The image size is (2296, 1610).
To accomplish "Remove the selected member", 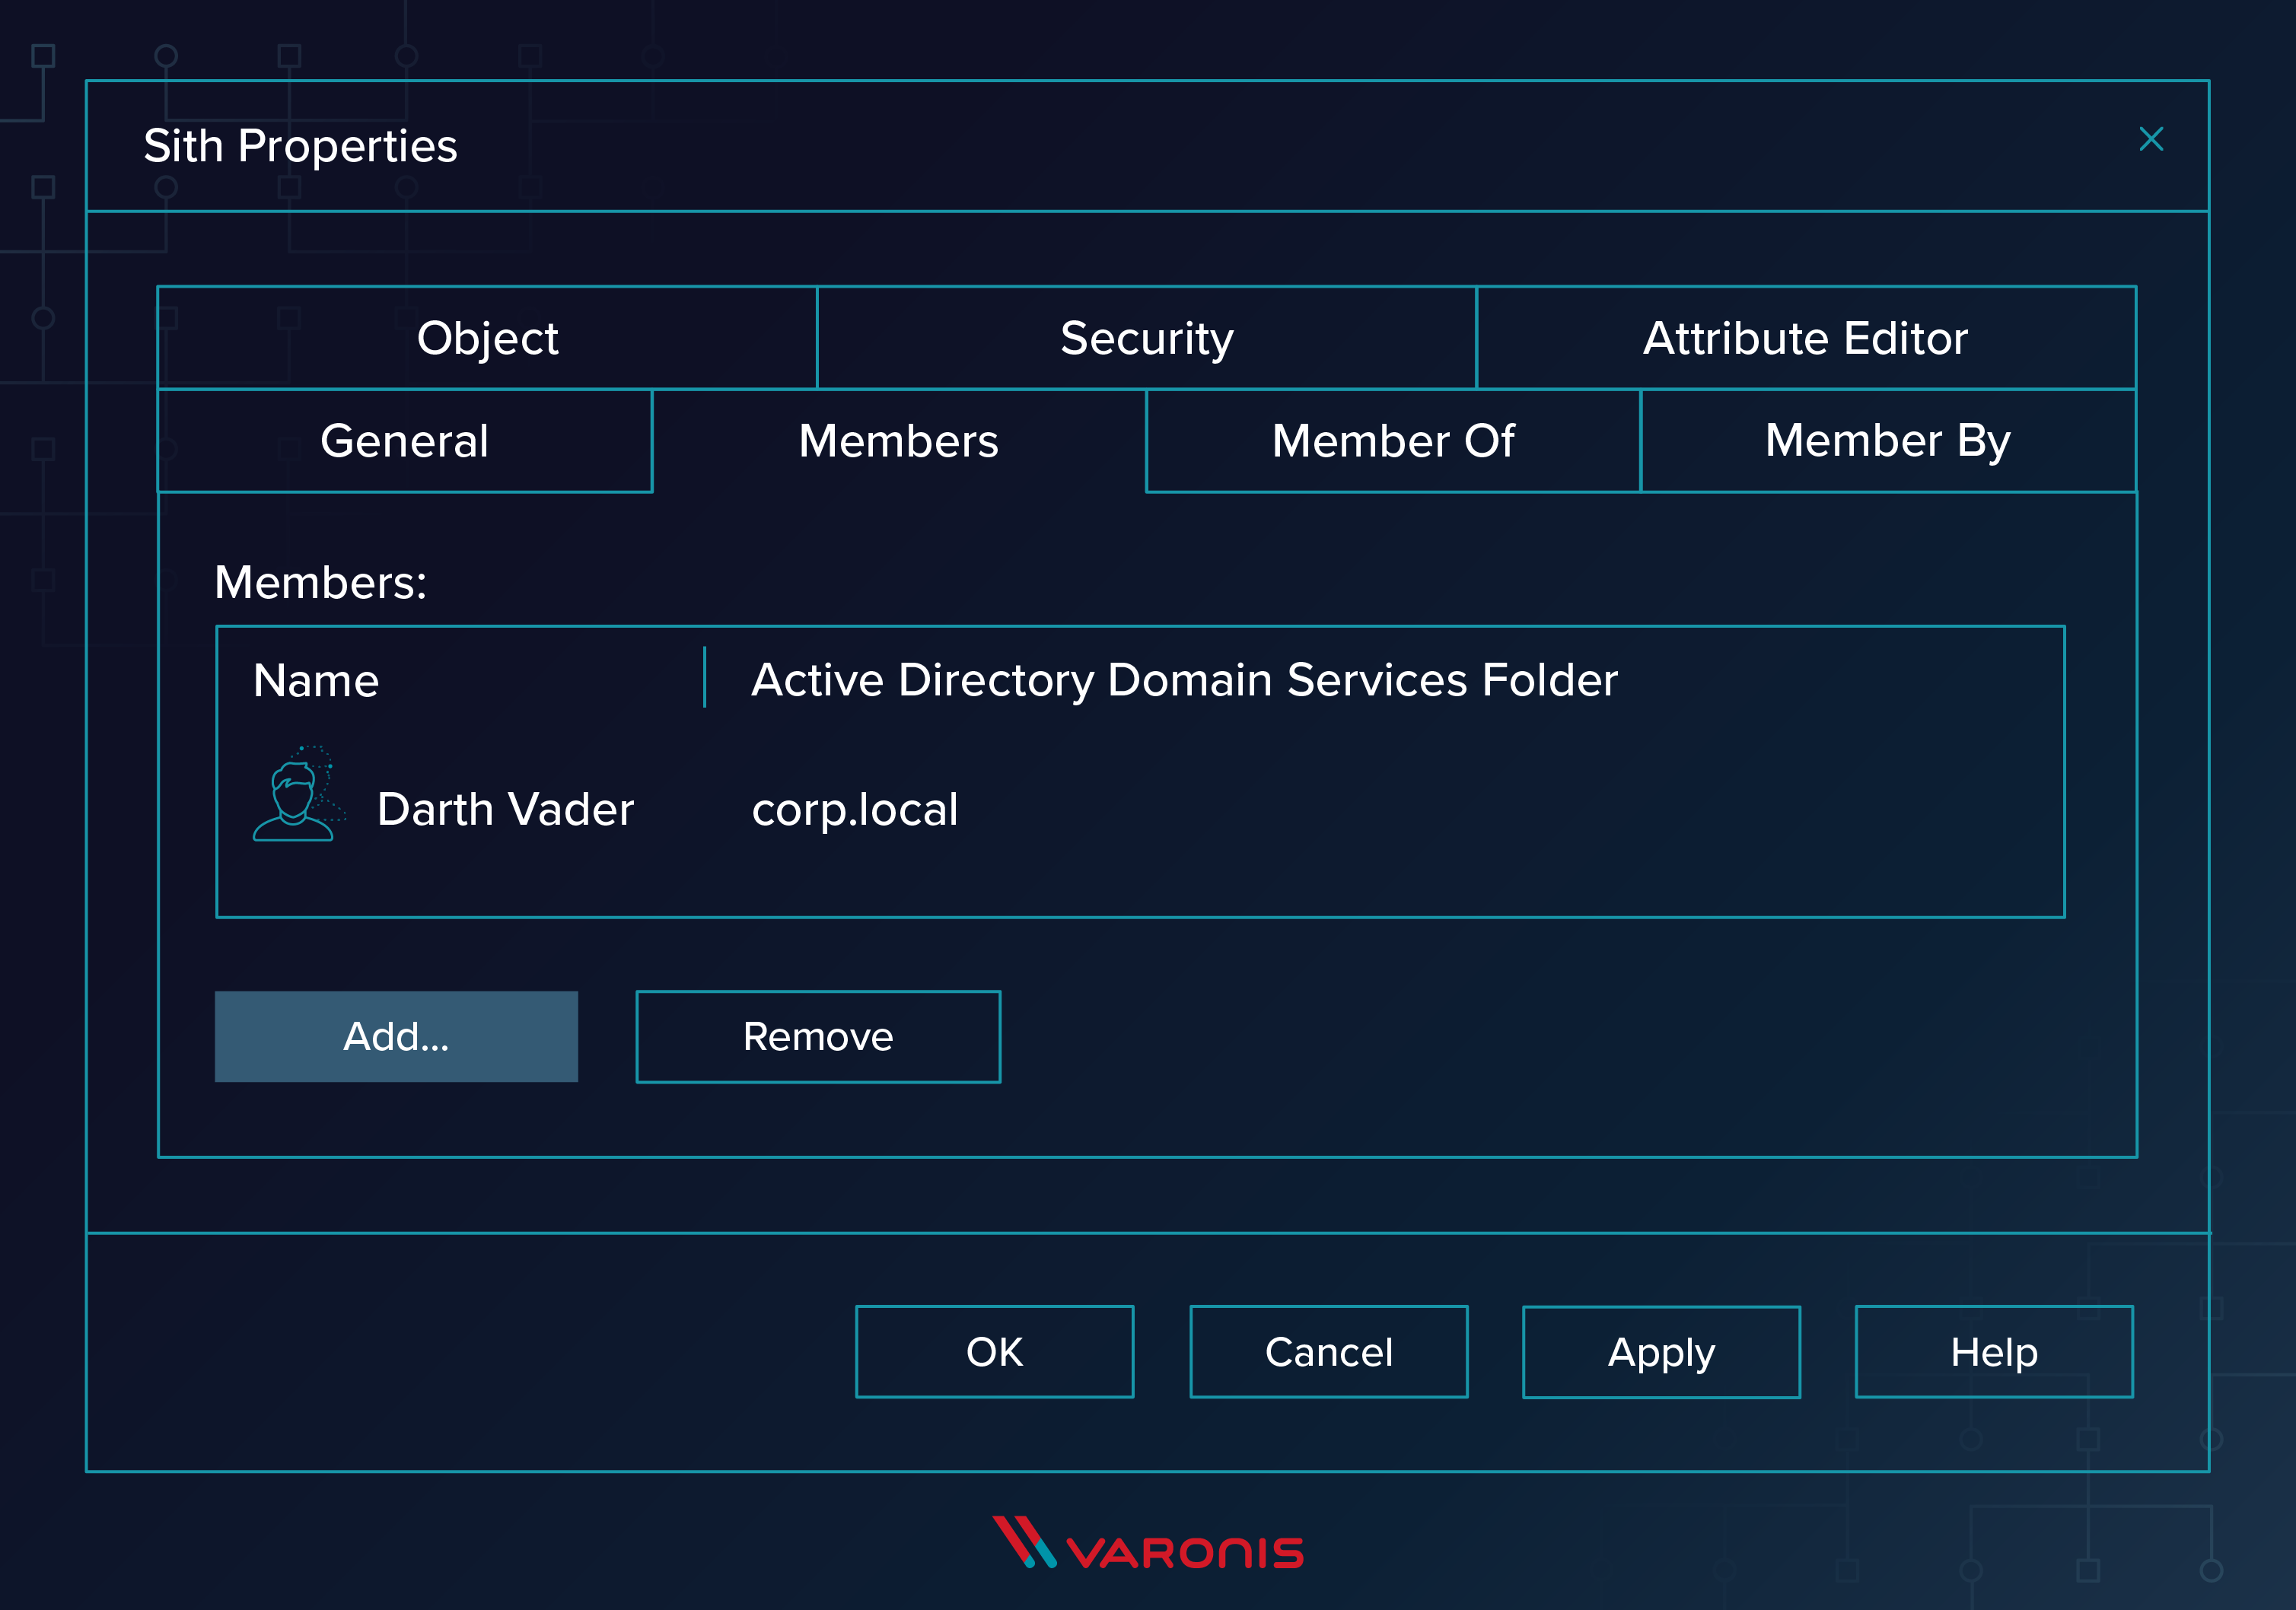I will point(817,1036).
